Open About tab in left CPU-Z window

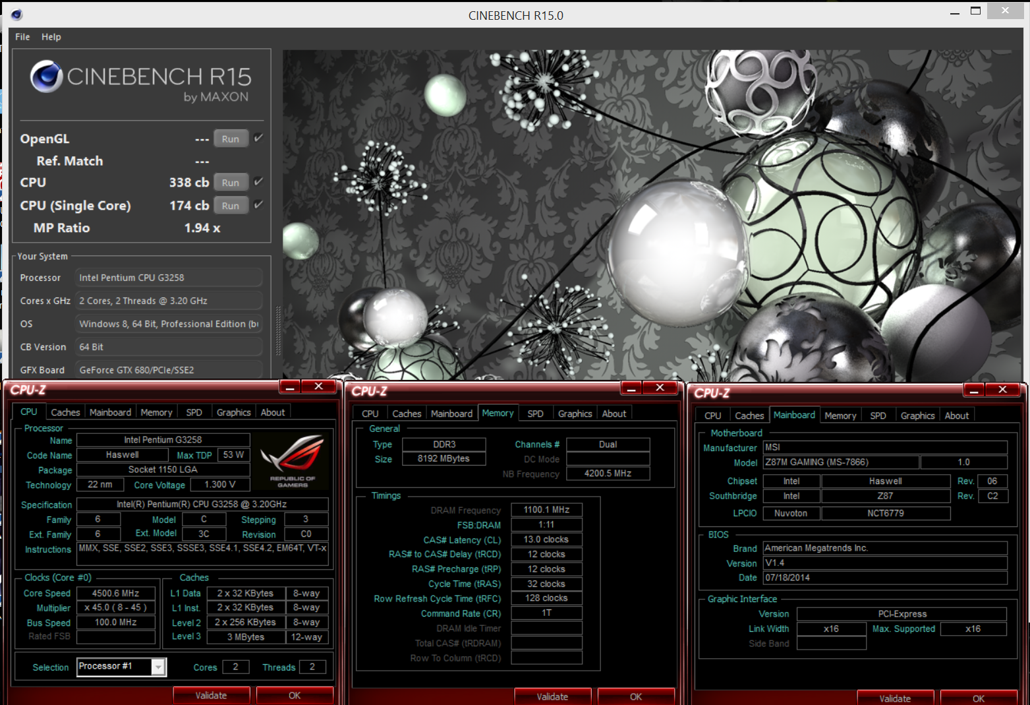273,412
